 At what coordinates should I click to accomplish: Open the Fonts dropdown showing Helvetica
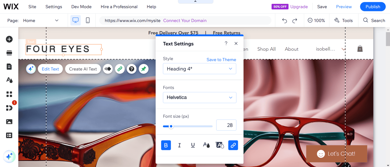coord(199,97)
